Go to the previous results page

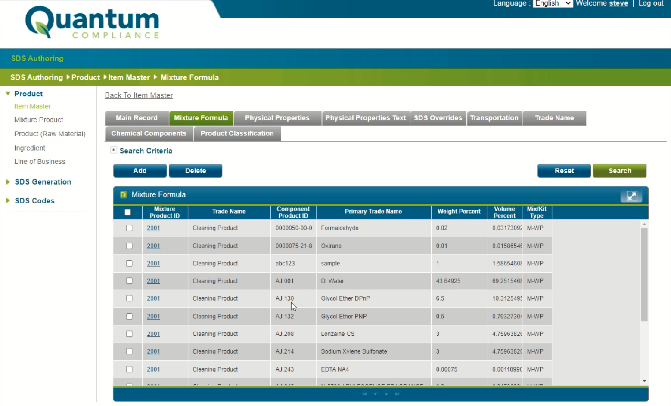click(375, 394)
